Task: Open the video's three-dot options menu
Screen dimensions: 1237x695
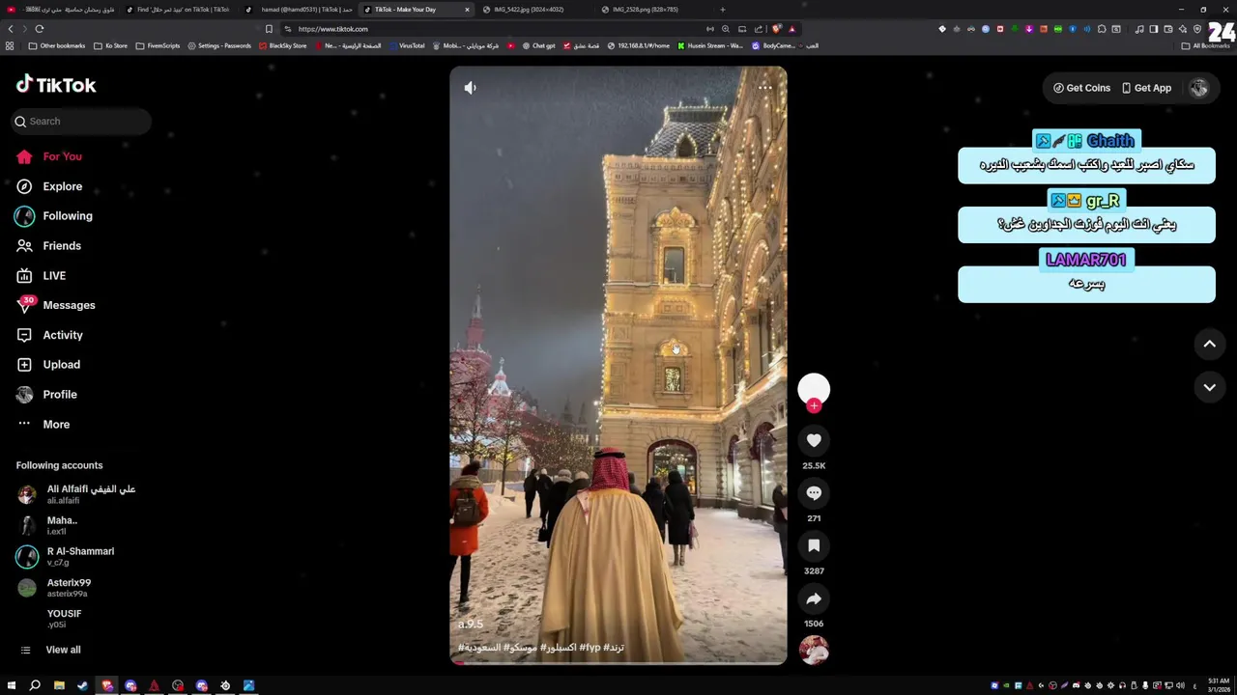Action: pos(765,88)
